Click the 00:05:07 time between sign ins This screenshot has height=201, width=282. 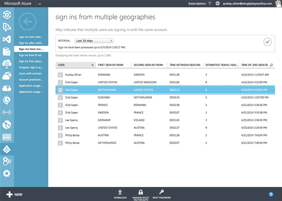tap(174, 113)
